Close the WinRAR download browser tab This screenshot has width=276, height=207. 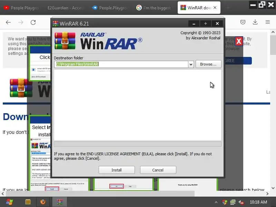(215, 8)
